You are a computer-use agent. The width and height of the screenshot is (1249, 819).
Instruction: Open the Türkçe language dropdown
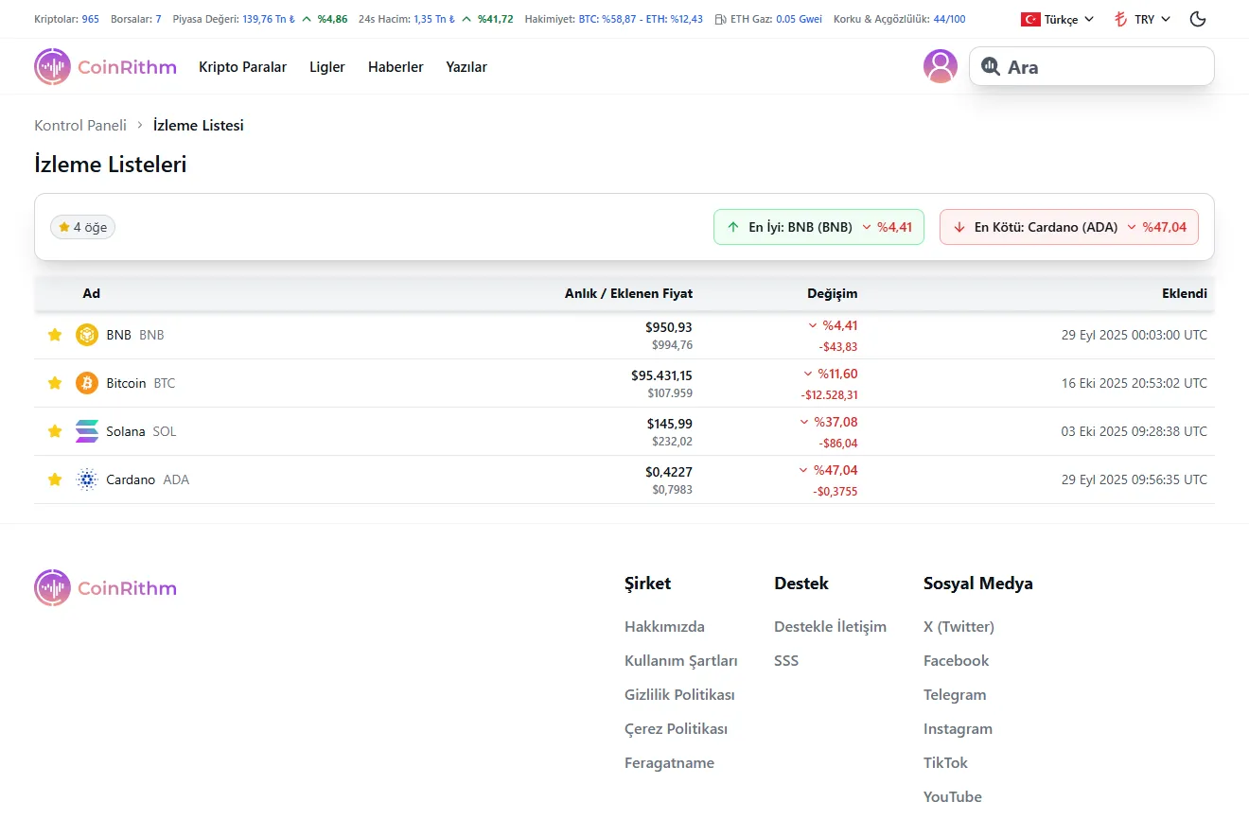tap(1058, 19)
